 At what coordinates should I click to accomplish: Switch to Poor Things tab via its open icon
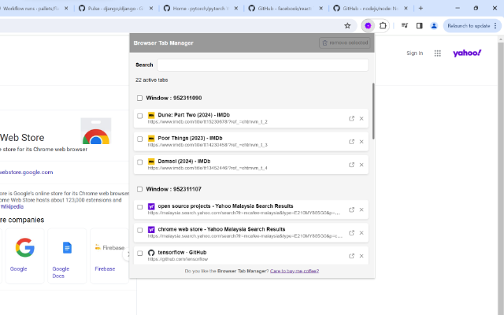click(352, 142)
